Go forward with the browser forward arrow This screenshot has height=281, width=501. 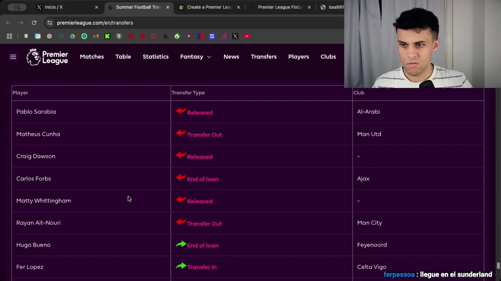(x=21, y=23)
